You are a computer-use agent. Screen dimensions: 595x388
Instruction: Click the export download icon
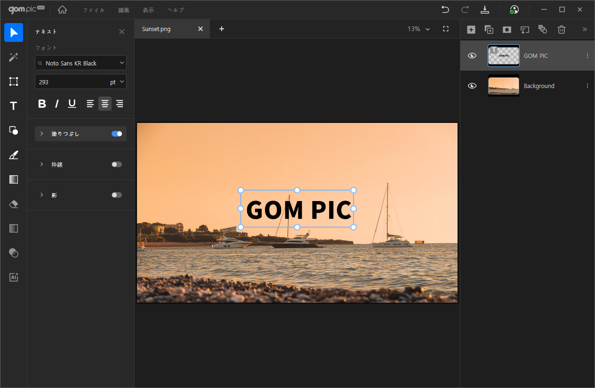[x=485, y=10]
